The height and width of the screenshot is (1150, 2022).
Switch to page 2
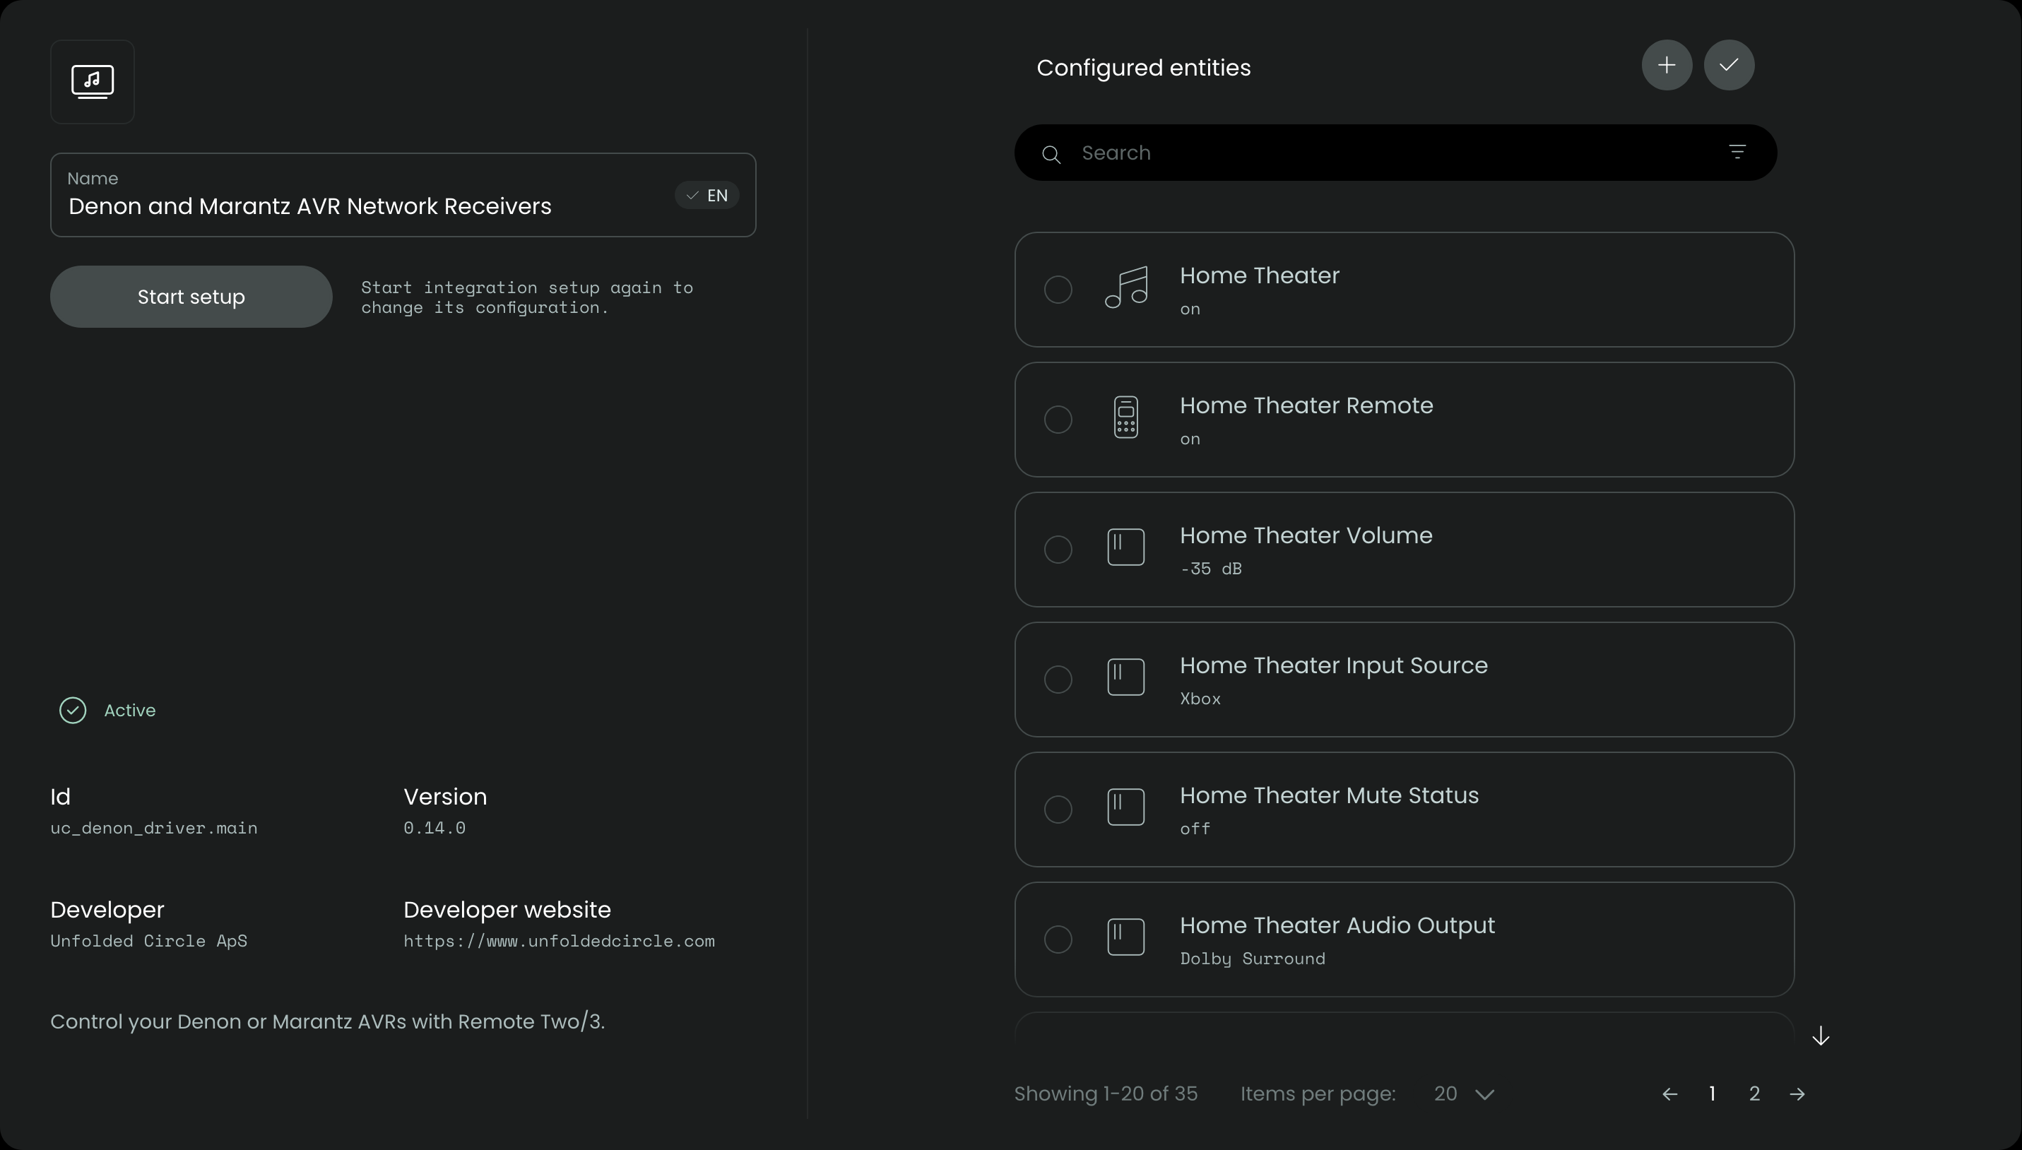pos(1754,1094)
